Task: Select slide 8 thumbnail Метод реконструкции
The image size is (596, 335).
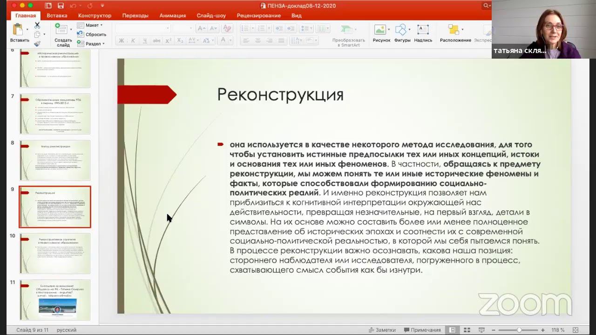Action: point(55,160)
